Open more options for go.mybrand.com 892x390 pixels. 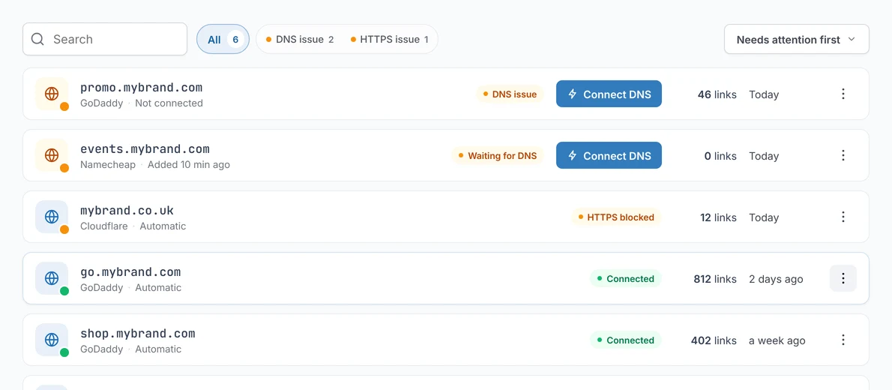click(843, 278)
